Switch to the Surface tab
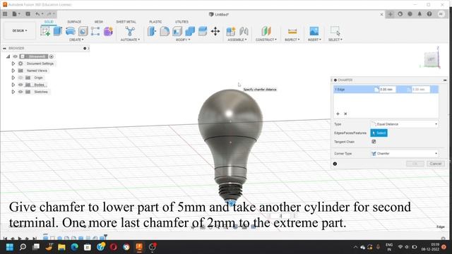The image size is (452, 254). click(74, 22)
